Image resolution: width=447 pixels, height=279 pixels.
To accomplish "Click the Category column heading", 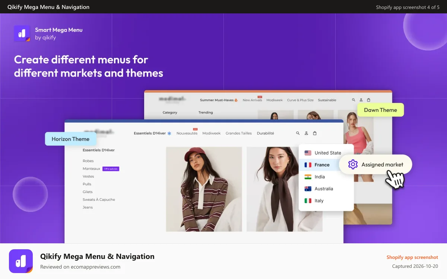I will (170, 112).
